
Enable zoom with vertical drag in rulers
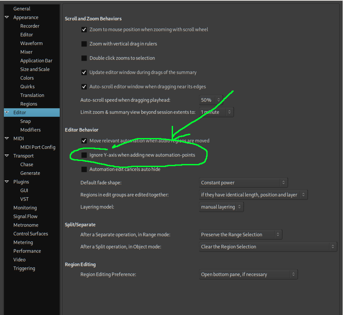click(x=84, y=44)
